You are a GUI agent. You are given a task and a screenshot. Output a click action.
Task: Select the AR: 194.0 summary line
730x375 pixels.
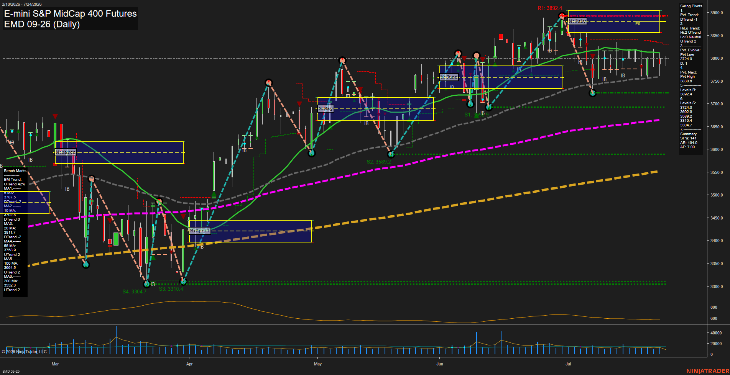coord(689,143)
